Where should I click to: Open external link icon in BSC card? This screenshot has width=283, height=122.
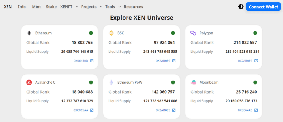pyautogui.click(x=174, y=61)
